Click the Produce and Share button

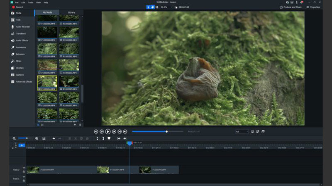(290, 7)
